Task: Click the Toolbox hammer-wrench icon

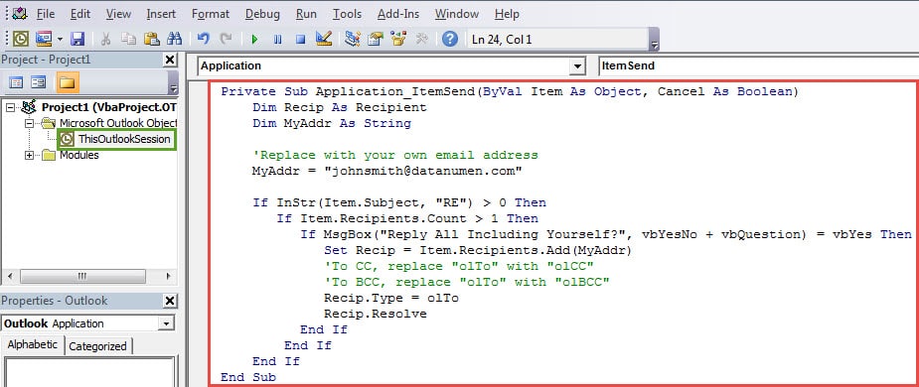Action: [x=421, y=40]
